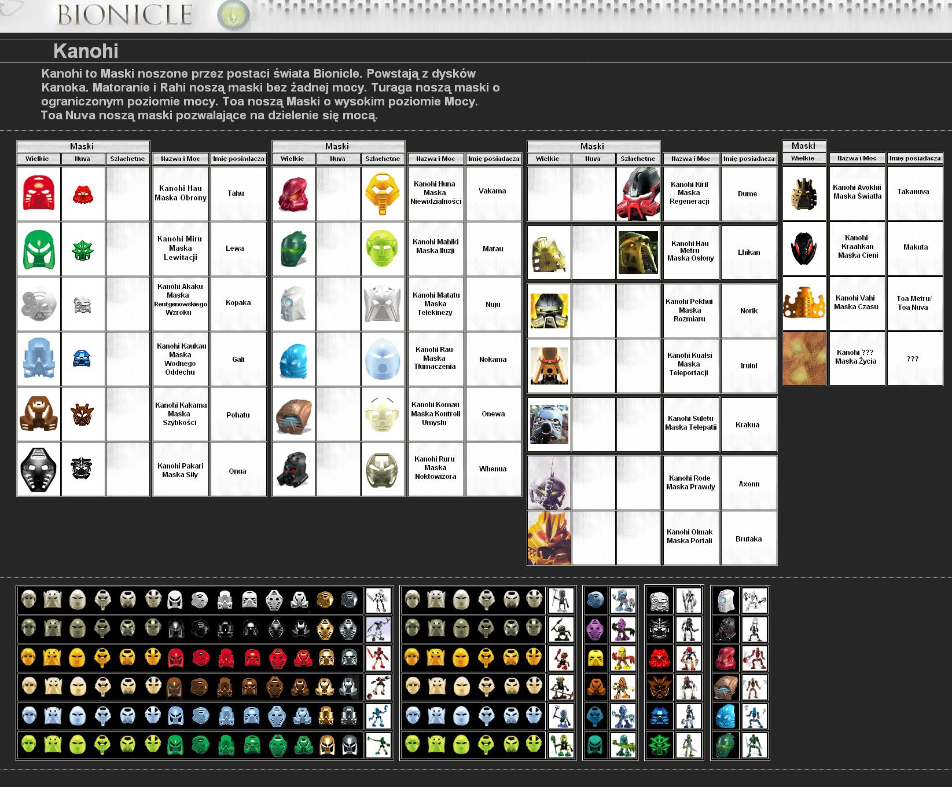The height and width of the screenshot is (787, 952).
Task: Click the "Kopaka" owner name cell
Action: click(x=238, y=303)
